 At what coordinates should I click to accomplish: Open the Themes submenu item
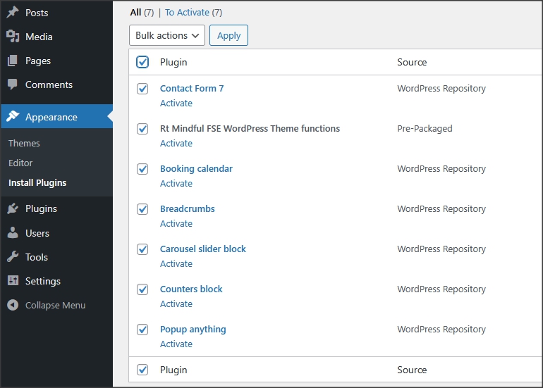tap(24, 143)
